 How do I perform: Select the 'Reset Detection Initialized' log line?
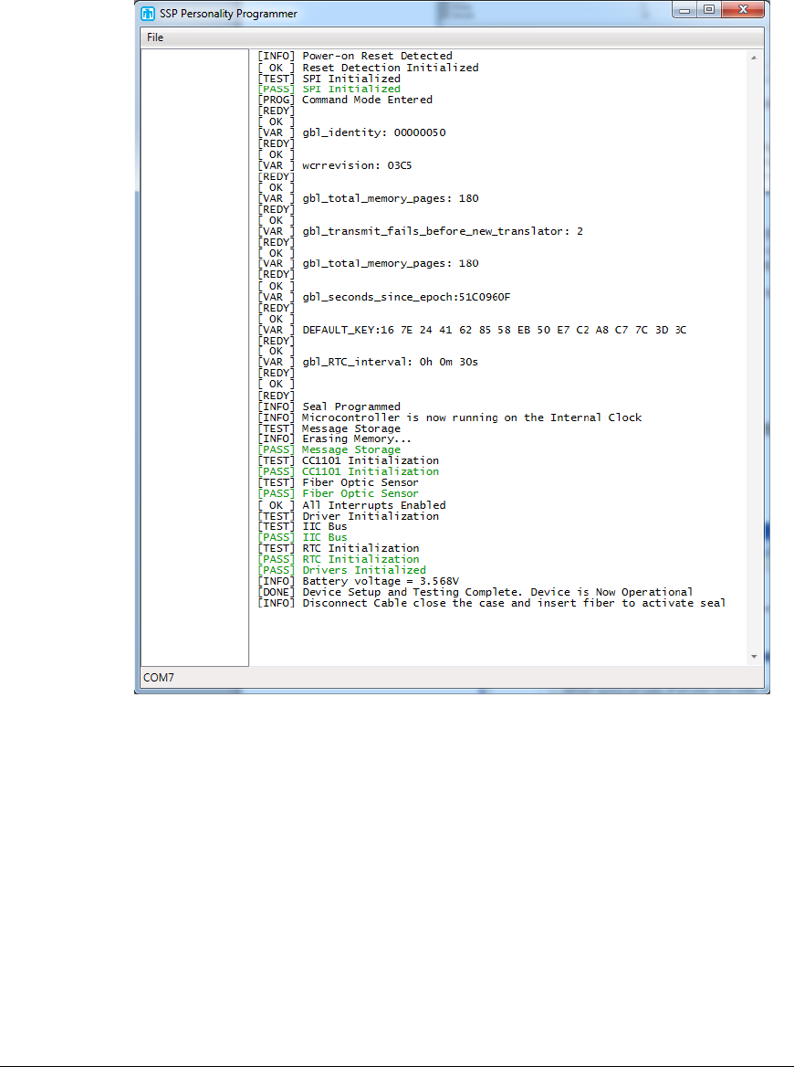[x=368, y=68]
